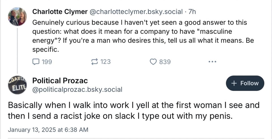Open the three-dot more options menu
This screenshot has width=272, height=139.
point(212,62)
